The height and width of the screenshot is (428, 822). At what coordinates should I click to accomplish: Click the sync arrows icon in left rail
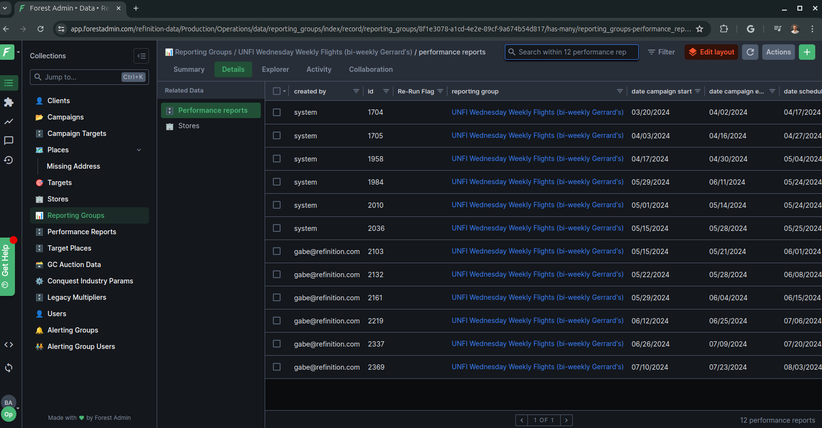tap(9, 368)
